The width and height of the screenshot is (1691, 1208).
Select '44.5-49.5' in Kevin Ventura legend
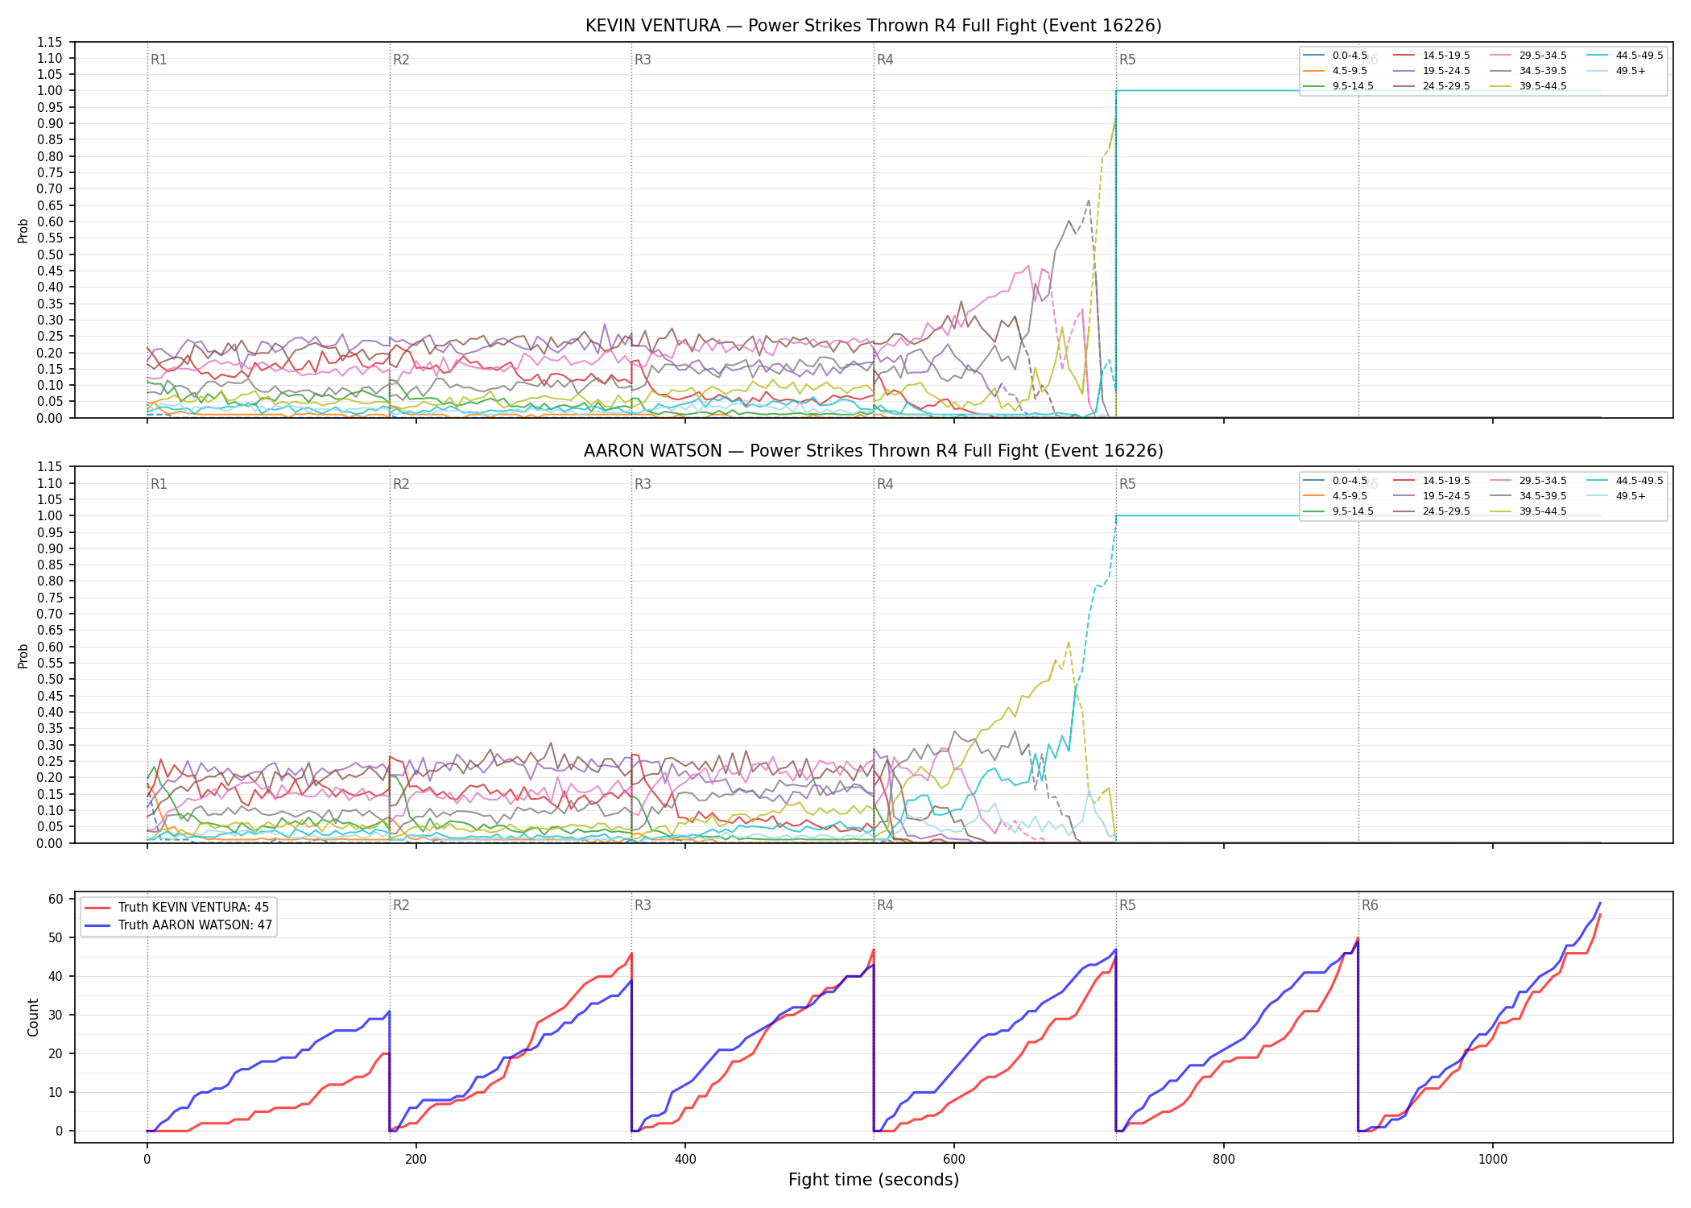[1625, 56]
